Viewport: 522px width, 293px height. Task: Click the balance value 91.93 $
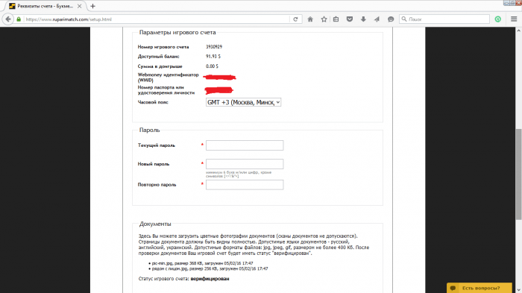pyautogui.click(x=213, y=57)
